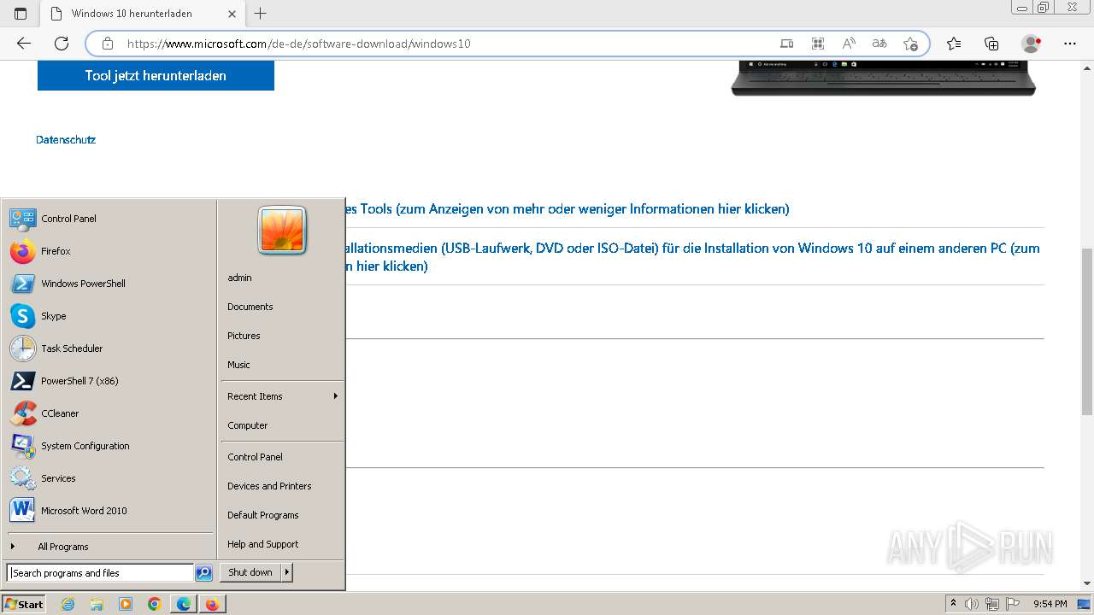The width and height of the screenshot is (1094, 615).
Task: View site information lock icon
Action: 107,44
